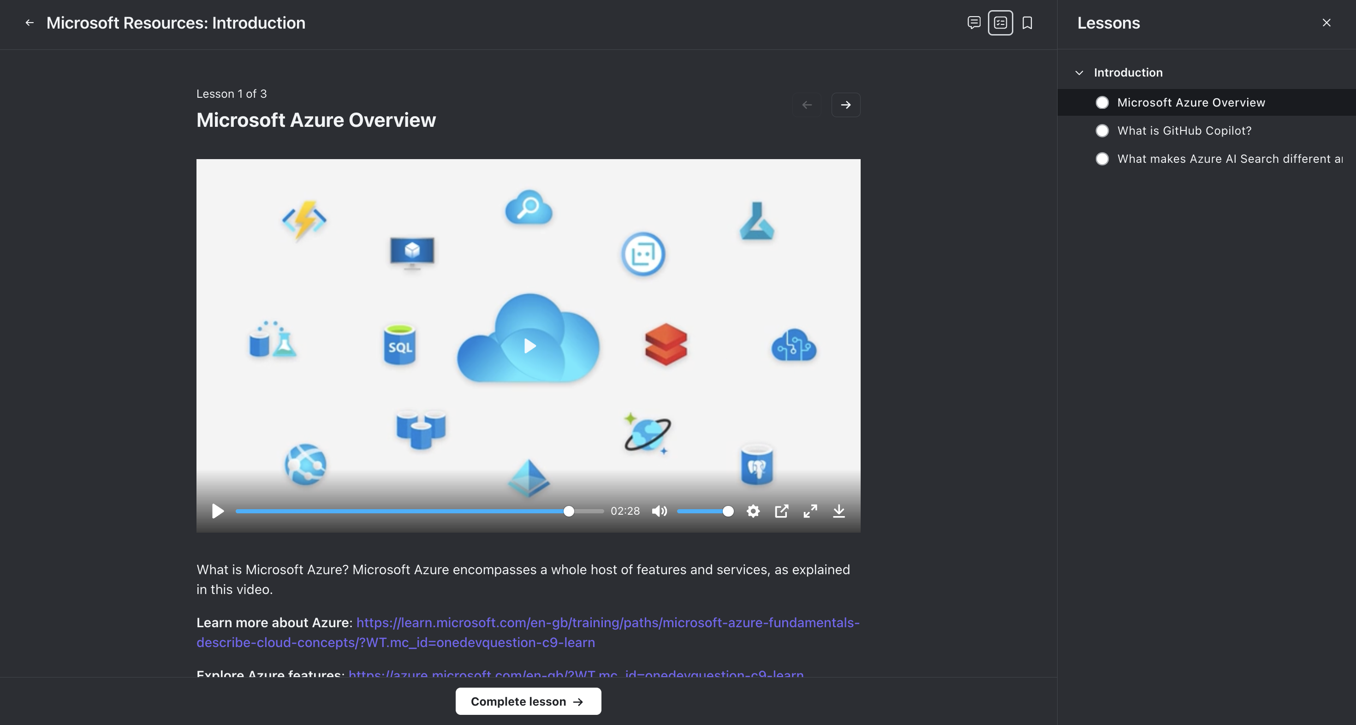Collapse the Introduction section chevron
Viewport: 1356px width, 725px height.
tap(1079, 73)
